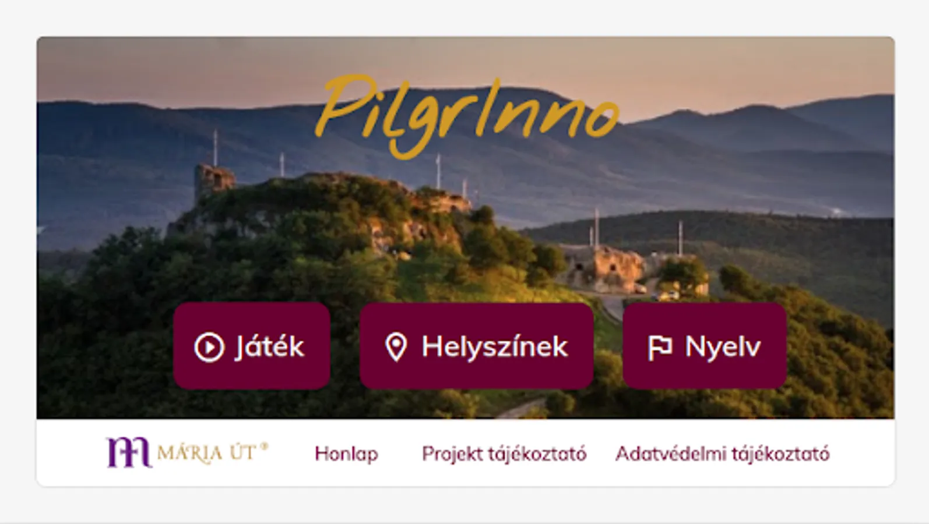
Task: Open the Adatvédelmi tájékoztató link
Action: tap(723, 454)
